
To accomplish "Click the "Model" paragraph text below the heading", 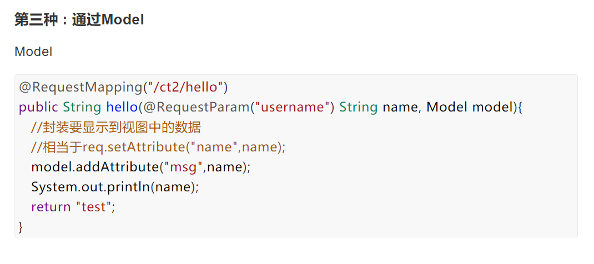I will pyautogui.click(x=33, y=52).
